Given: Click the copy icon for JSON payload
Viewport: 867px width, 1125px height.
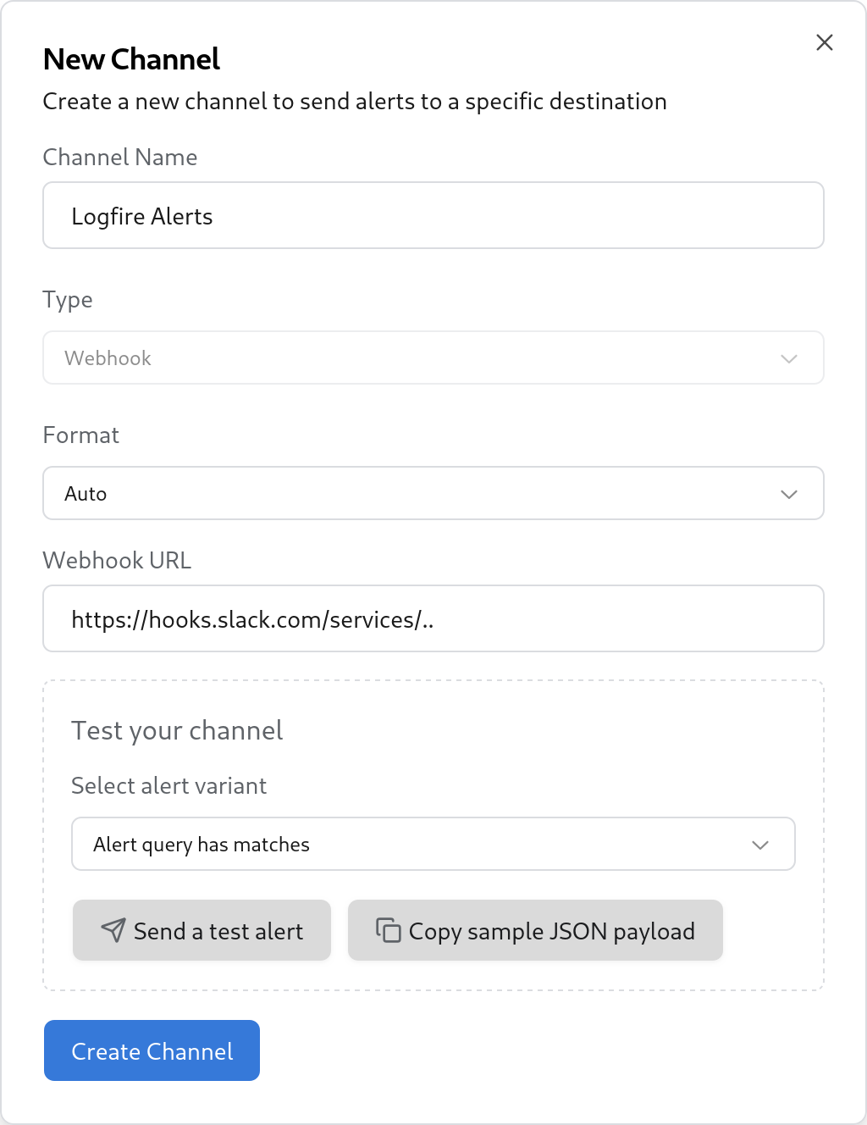Looking at the screenshot, I should [x=388, y=930].
